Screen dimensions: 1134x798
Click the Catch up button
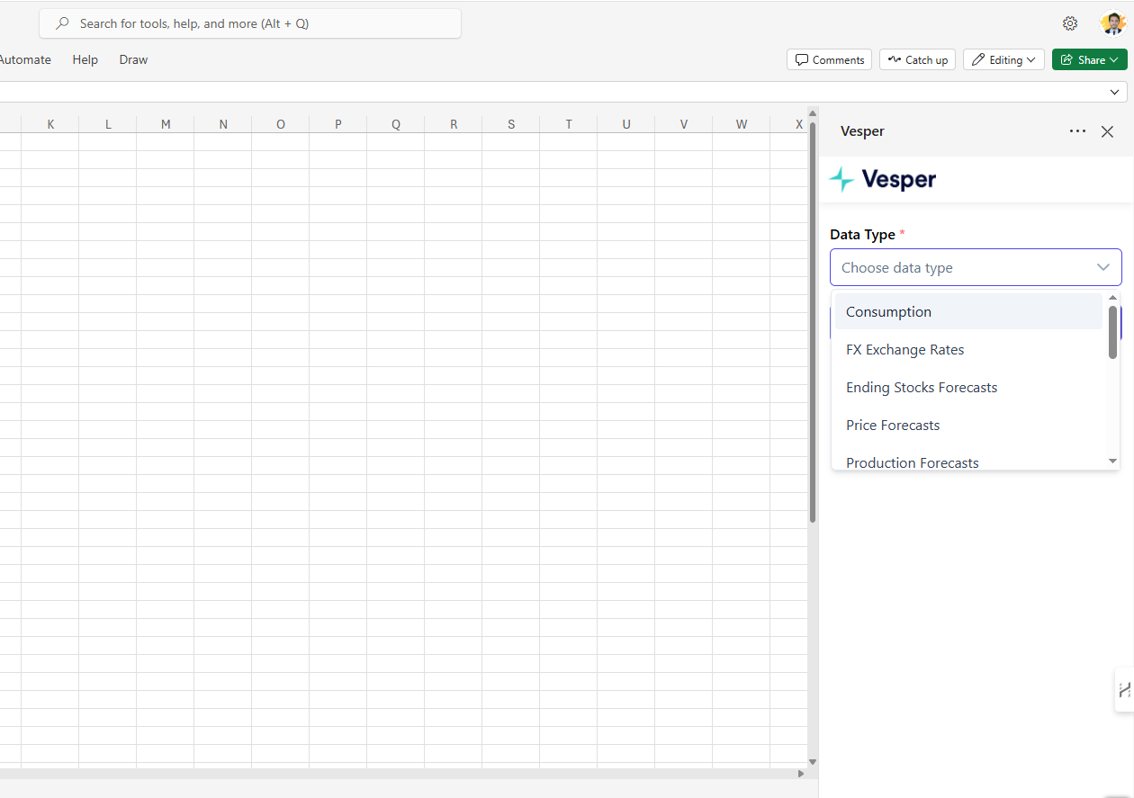(917, 59)
